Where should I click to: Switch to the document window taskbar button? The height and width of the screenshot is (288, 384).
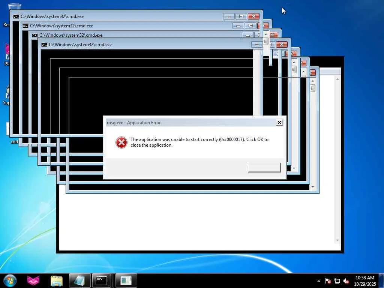coord(126,280)
